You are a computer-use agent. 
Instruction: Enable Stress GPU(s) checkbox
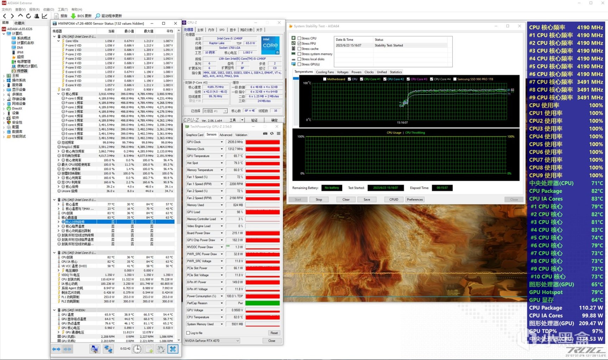(299, 64)
